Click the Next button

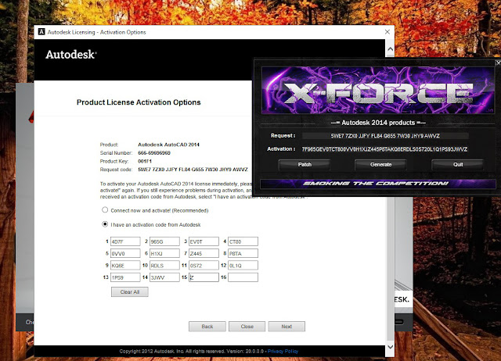pos(287,327)
